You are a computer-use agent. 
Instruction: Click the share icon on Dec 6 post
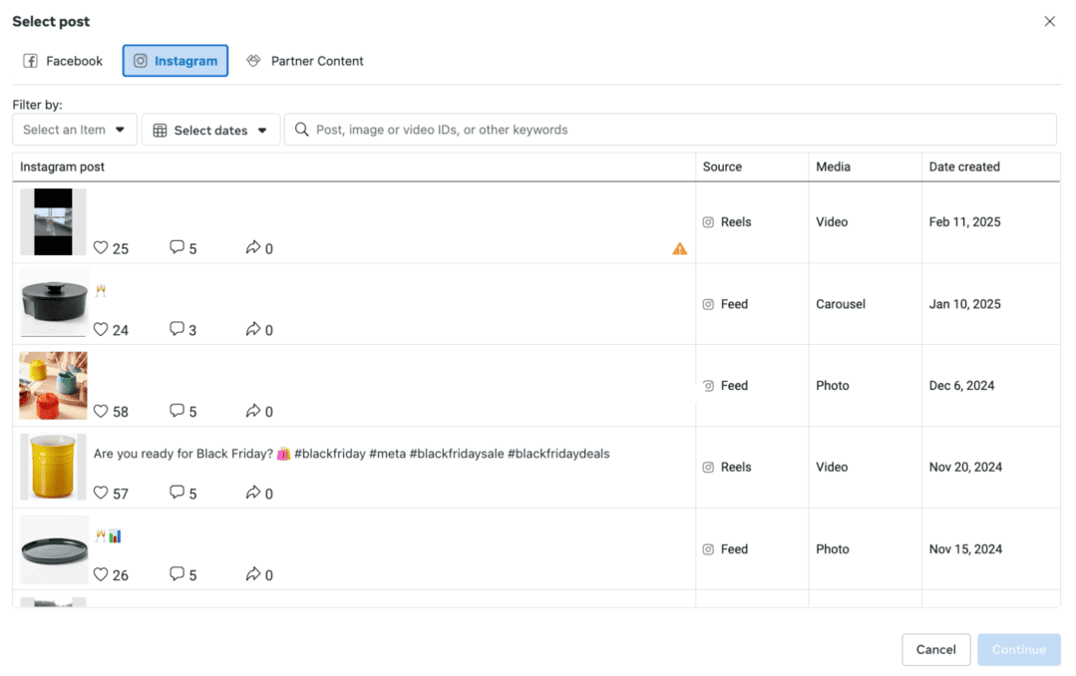(x=253, y=411)
